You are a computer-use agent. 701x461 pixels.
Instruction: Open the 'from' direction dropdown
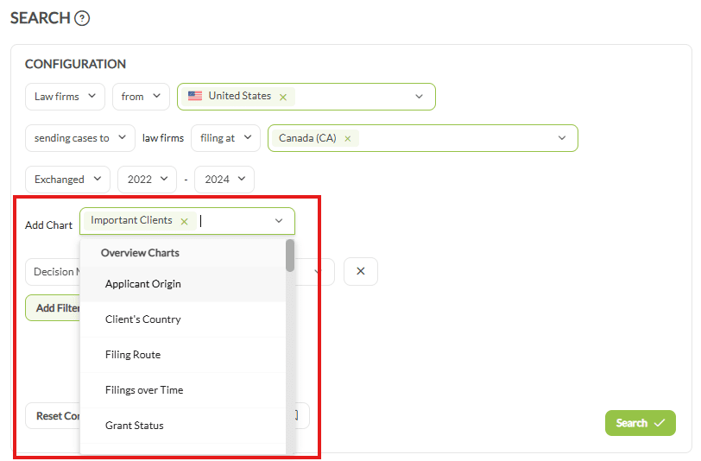point(141,97)
